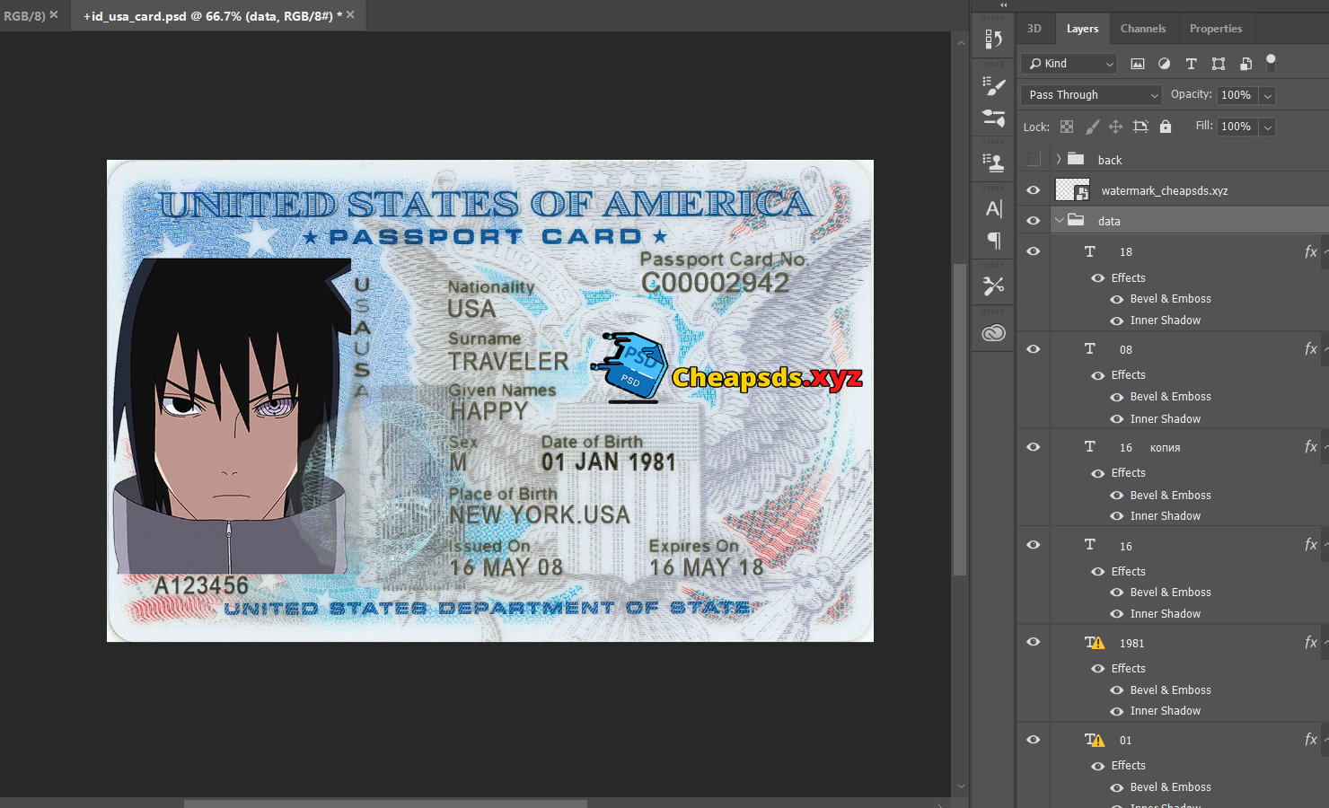
Task: Open the Opacity slider dropdown arrow
Action: click(1268, 95)
